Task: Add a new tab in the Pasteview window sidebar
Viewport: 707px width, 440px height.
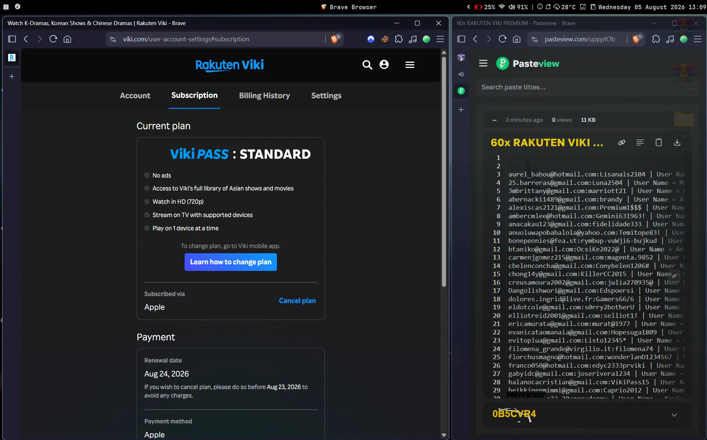Action: [461, 110]
